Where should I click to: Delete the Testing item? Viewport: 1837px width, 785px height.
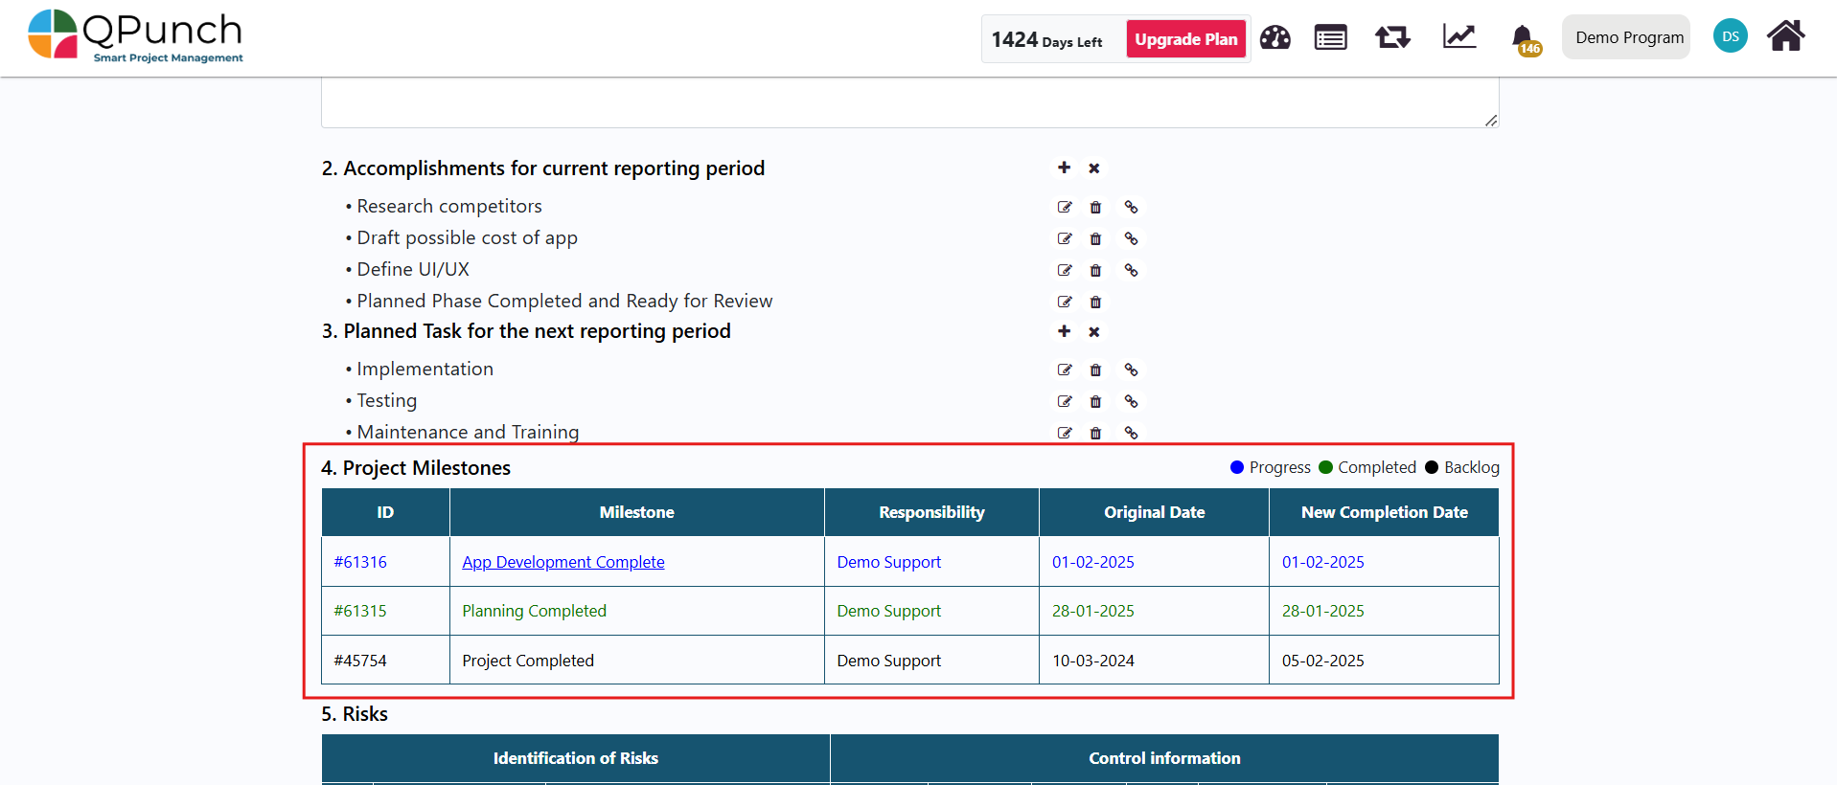(1095, 401)
